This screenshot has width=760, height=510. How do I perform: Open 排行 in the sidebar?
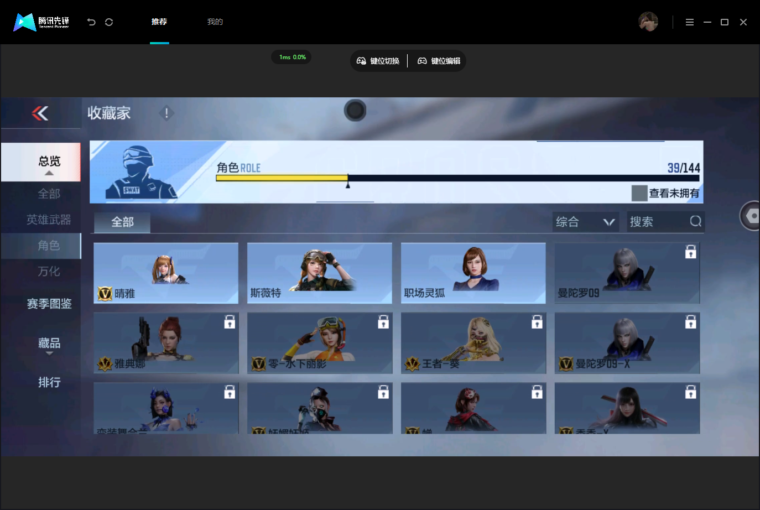point(49,382)
